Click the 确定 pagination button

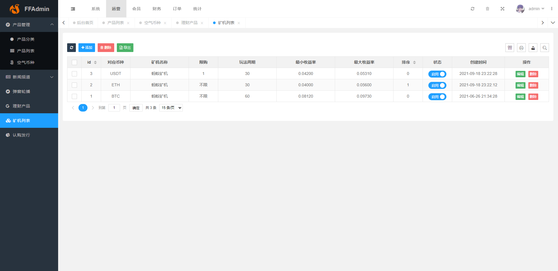pyautogui.click(x=136, y=108)
